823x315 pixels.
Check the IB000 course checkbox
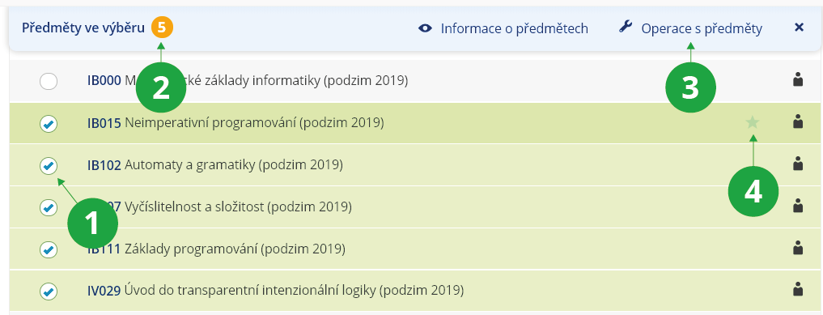click(x=49, y=81)
